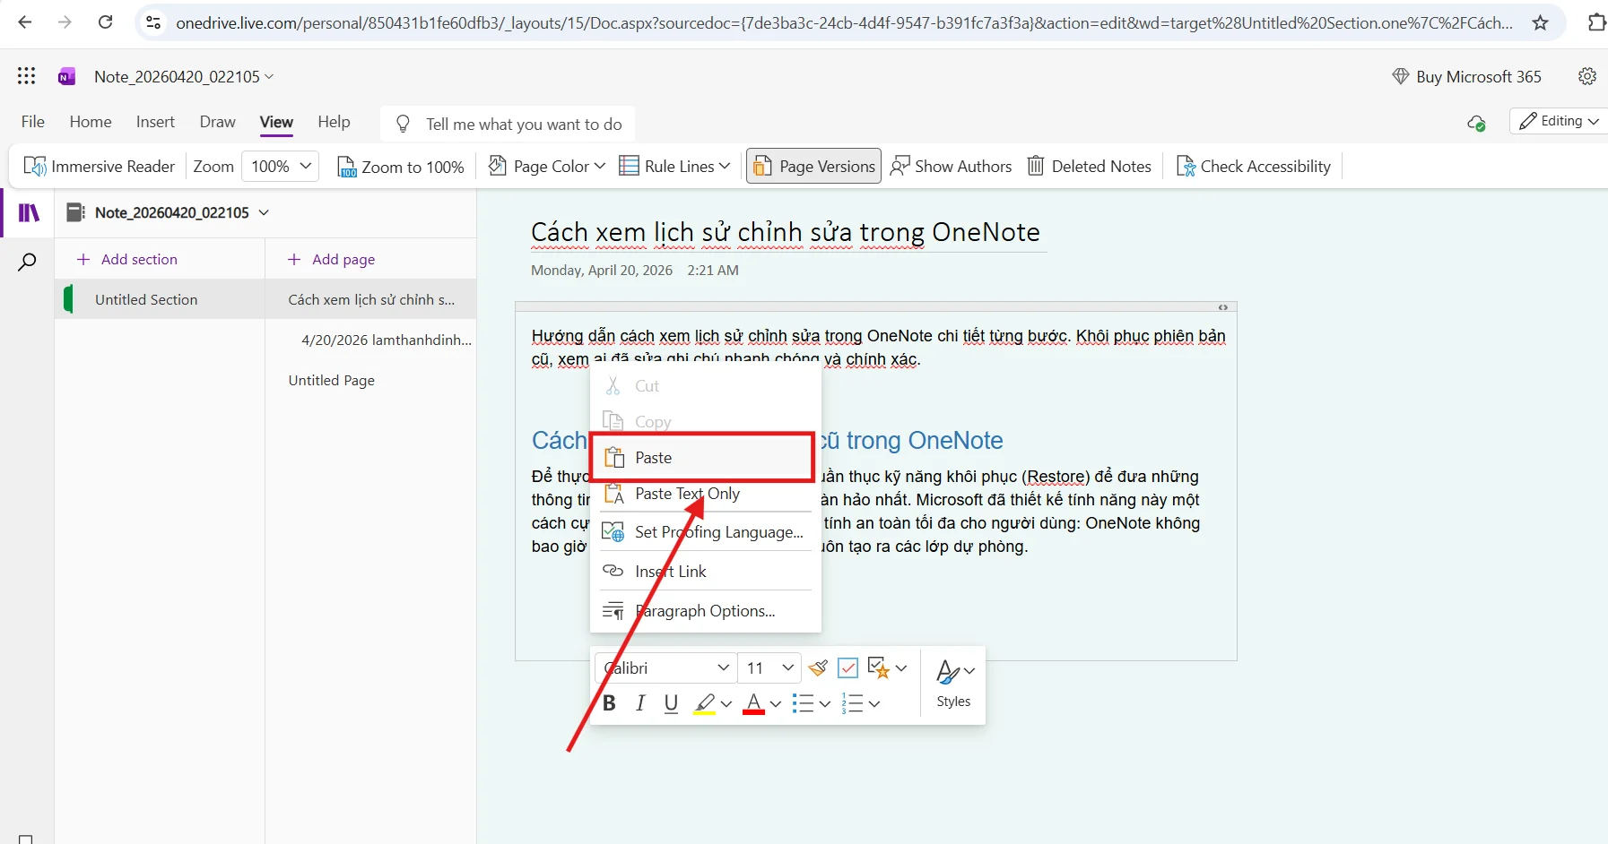Open the Calibri font name dropdown
This screenshot has height=844, width=1608.
665,667
